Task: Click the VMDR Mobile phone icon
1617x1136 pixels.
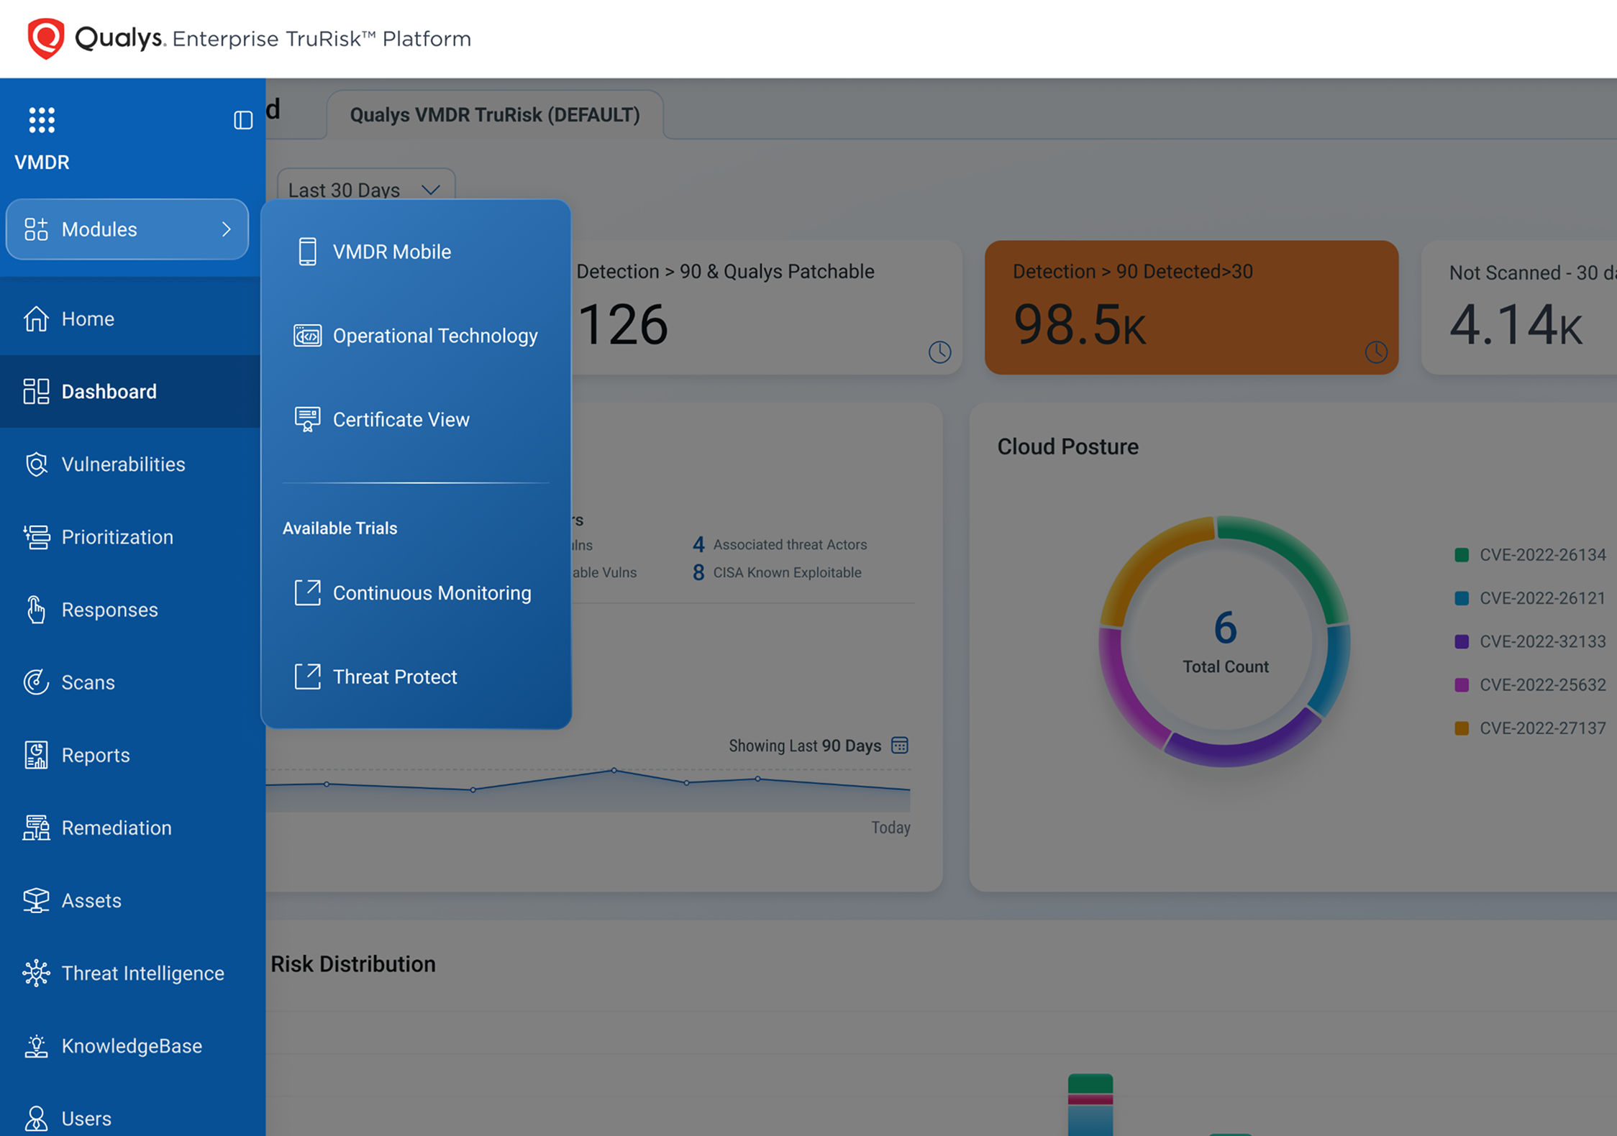Action: point(307,252)
